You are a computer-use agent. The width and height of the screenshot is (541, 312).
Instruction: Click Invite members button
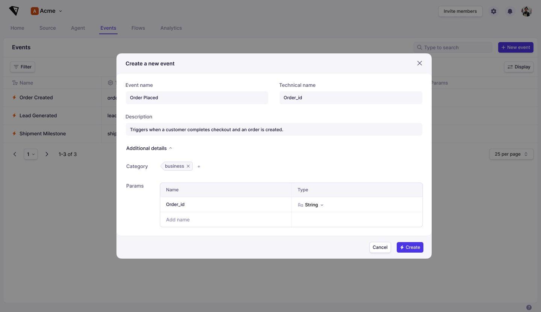(460, 11)
